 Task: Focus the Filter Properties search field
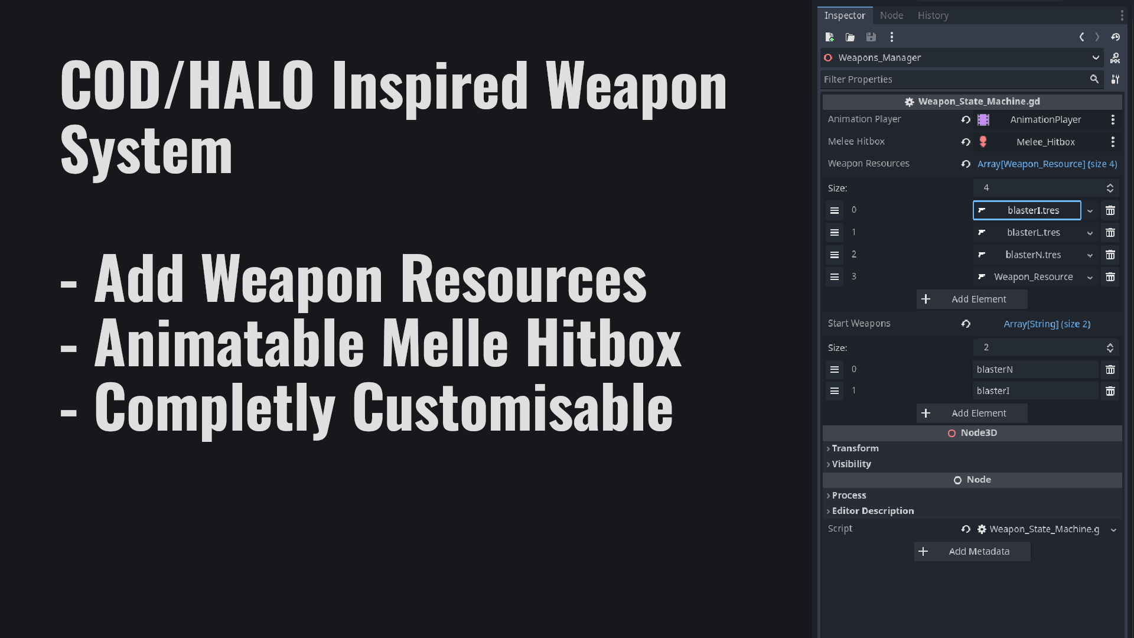pos(956,79)
